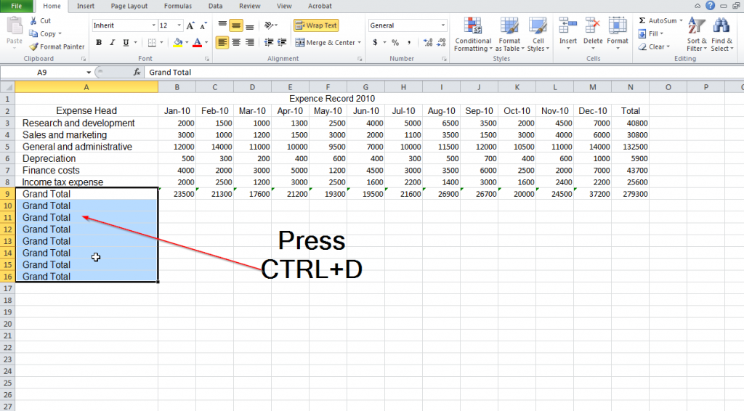744x411 pixels.
Task: Toggle Bold formatting
Action: [x=99, y=43]
